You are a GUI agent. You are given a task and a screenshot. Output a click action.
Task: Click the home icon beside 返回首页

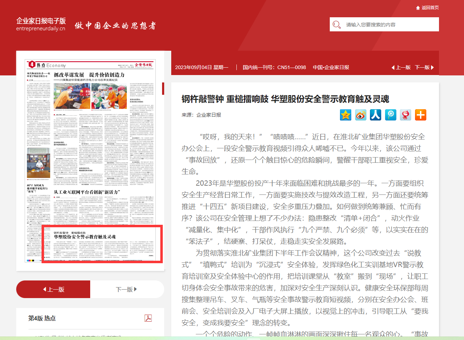(x=418, y=8)
